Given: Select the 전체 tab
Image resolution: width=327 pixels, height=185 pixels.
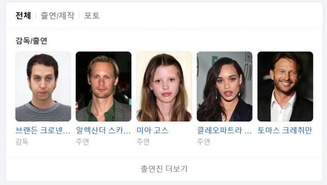Looking at the screenshot, I should click(x=23, y=15).
